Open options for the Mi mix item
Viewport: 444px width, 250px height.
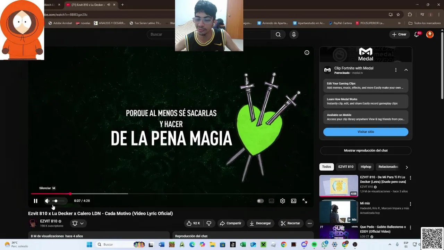(x=410, y=204)
